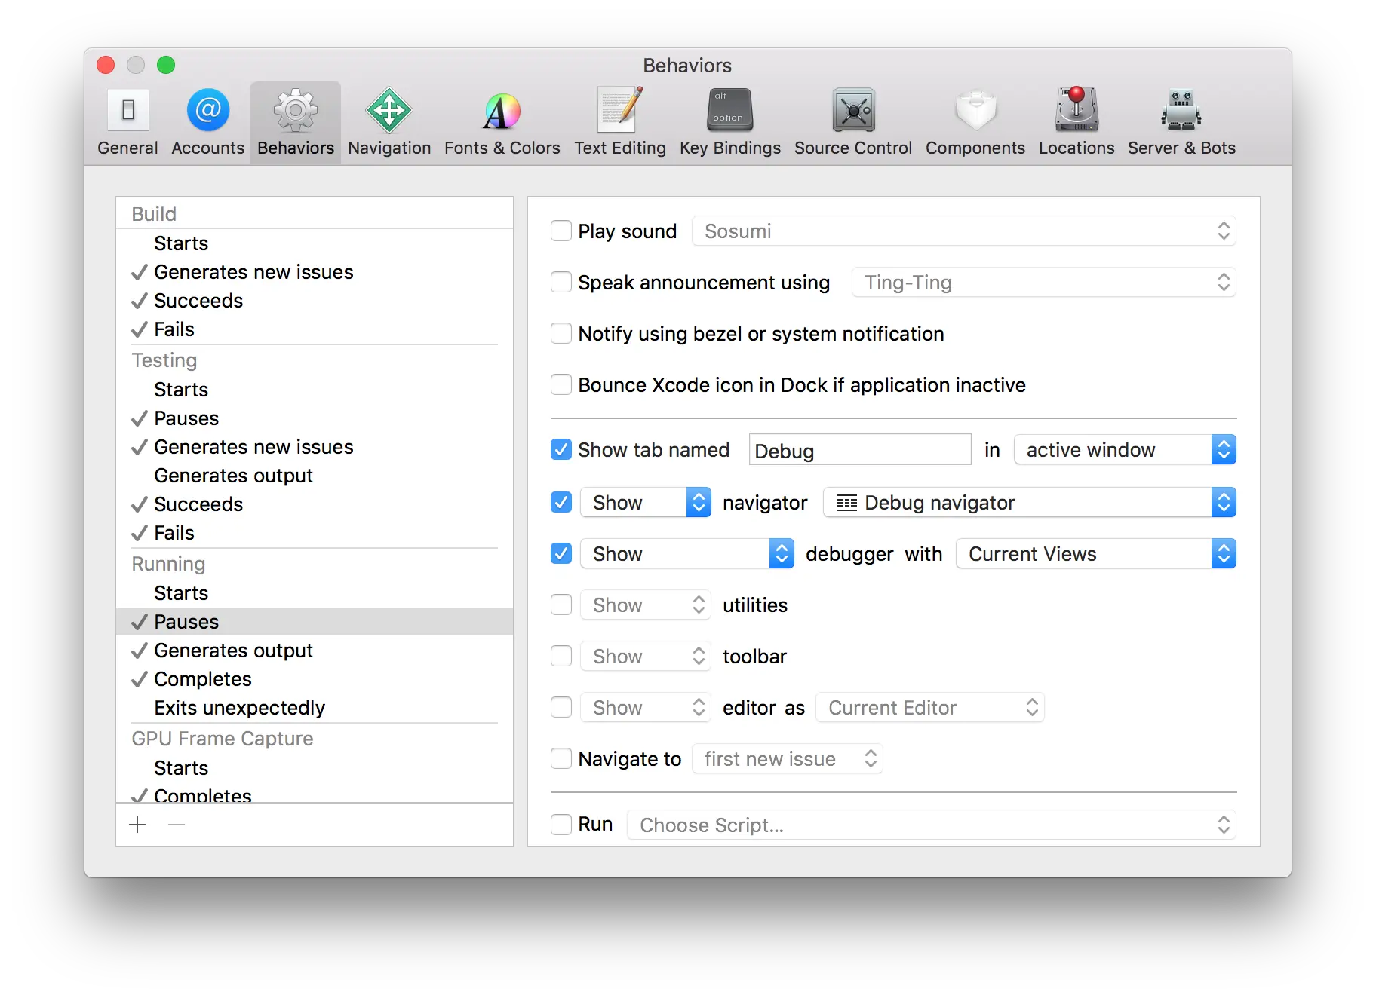Select Testing Pauses behavior
Viewport: 1376px width, 998px height.
click(x=315, y=418)
